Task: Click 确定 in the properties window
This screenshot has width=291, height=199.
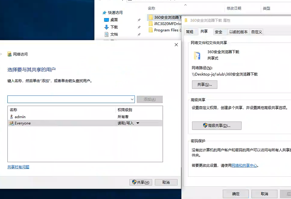Action: [236, 194]
